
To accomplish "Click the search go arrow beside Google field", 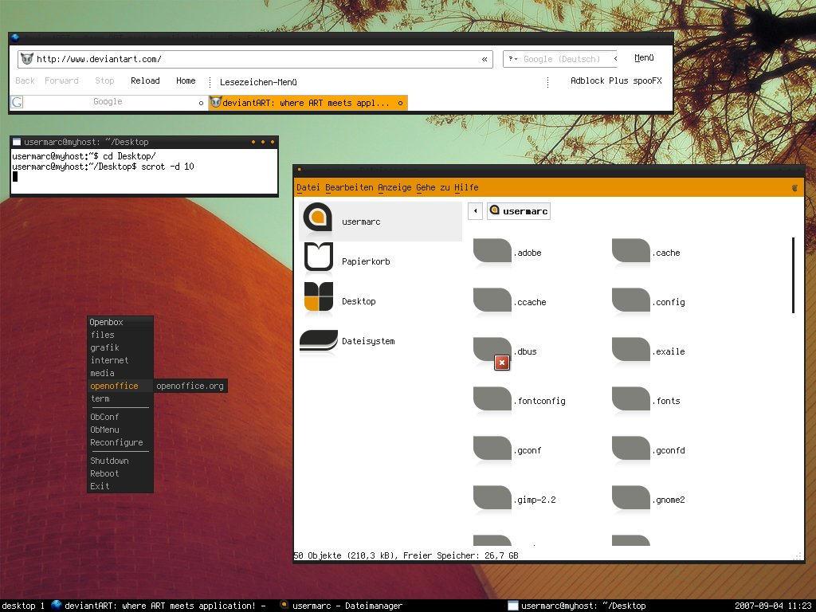I will point(616,59).
